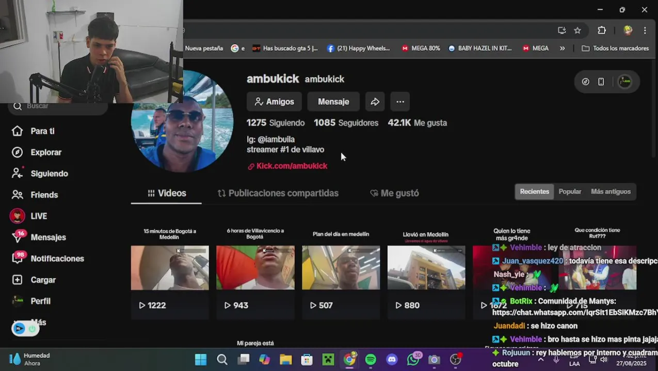
Task: Open Chrome three-dot menu
Action: point(645,30)
